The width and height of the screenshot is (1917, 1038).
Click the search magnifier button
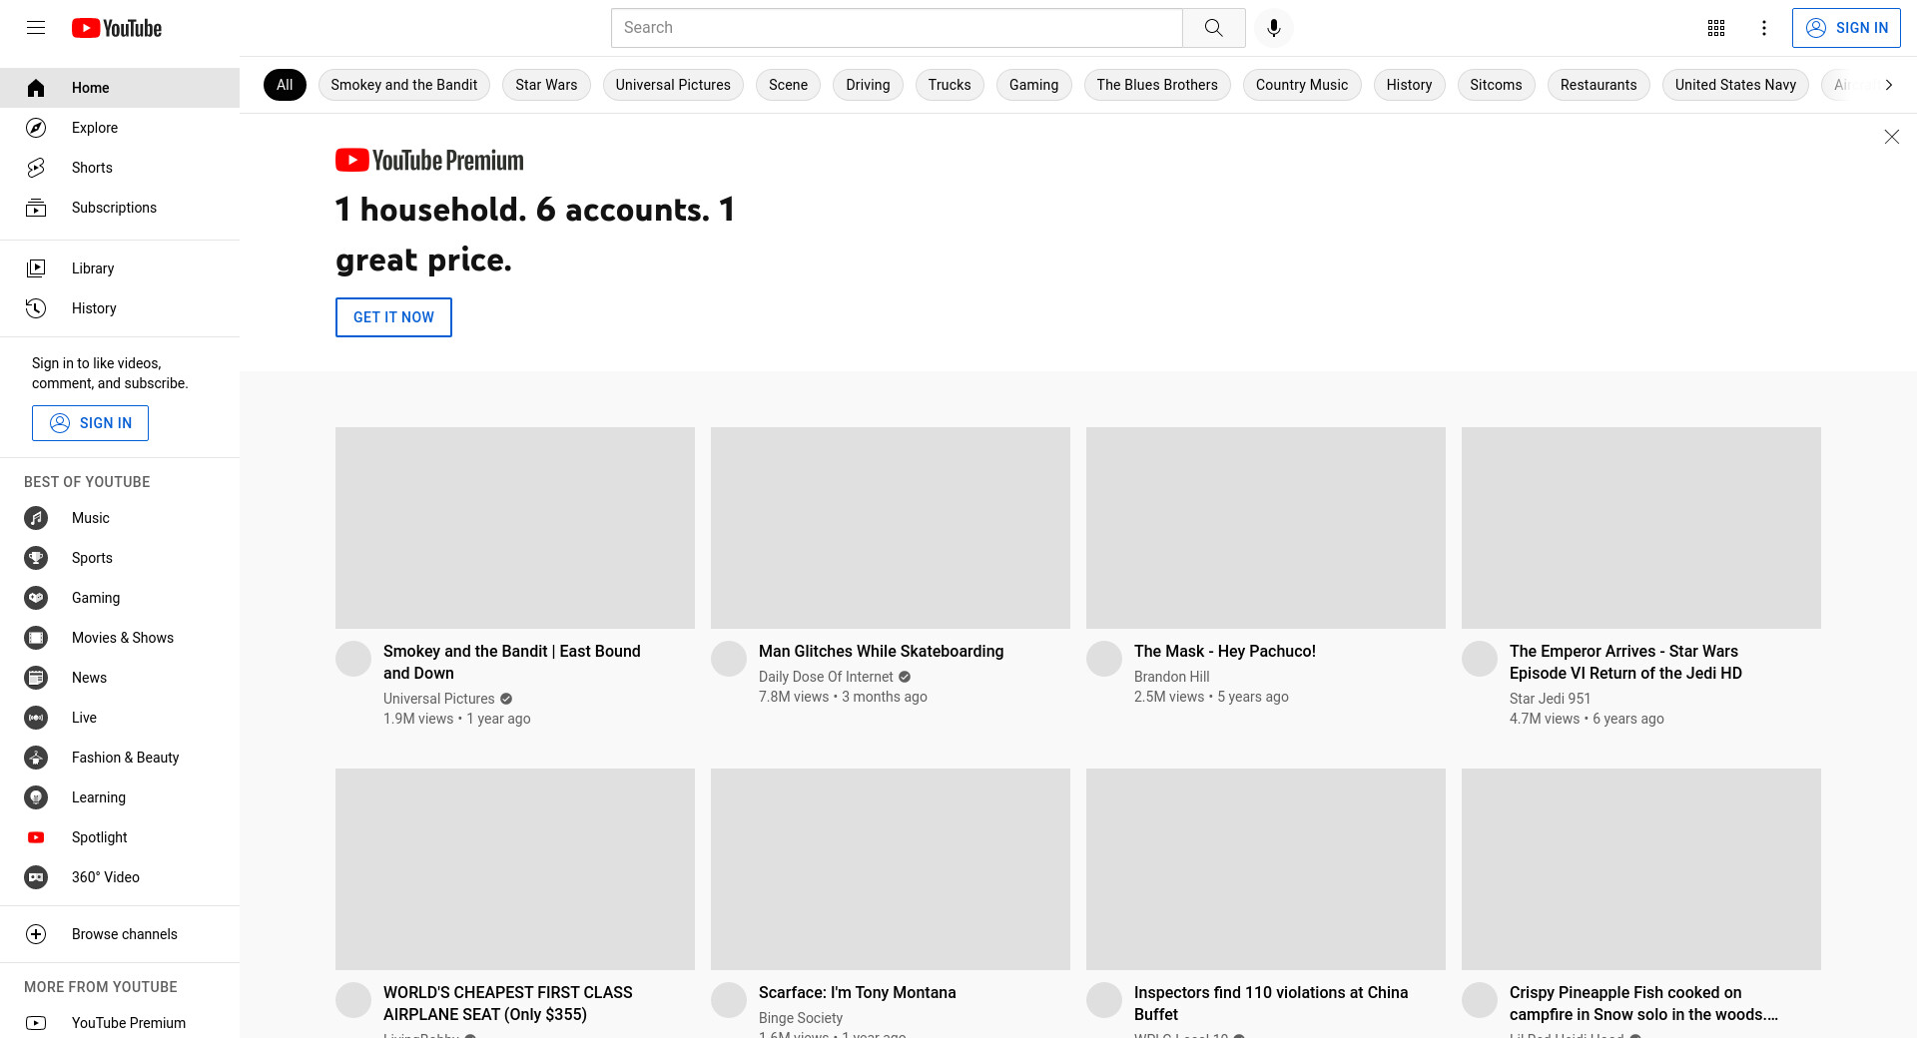click(1213, 28)
